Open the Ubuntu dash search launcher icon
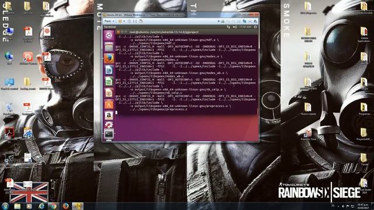The image size is (374, 210). tap(109, 36)
